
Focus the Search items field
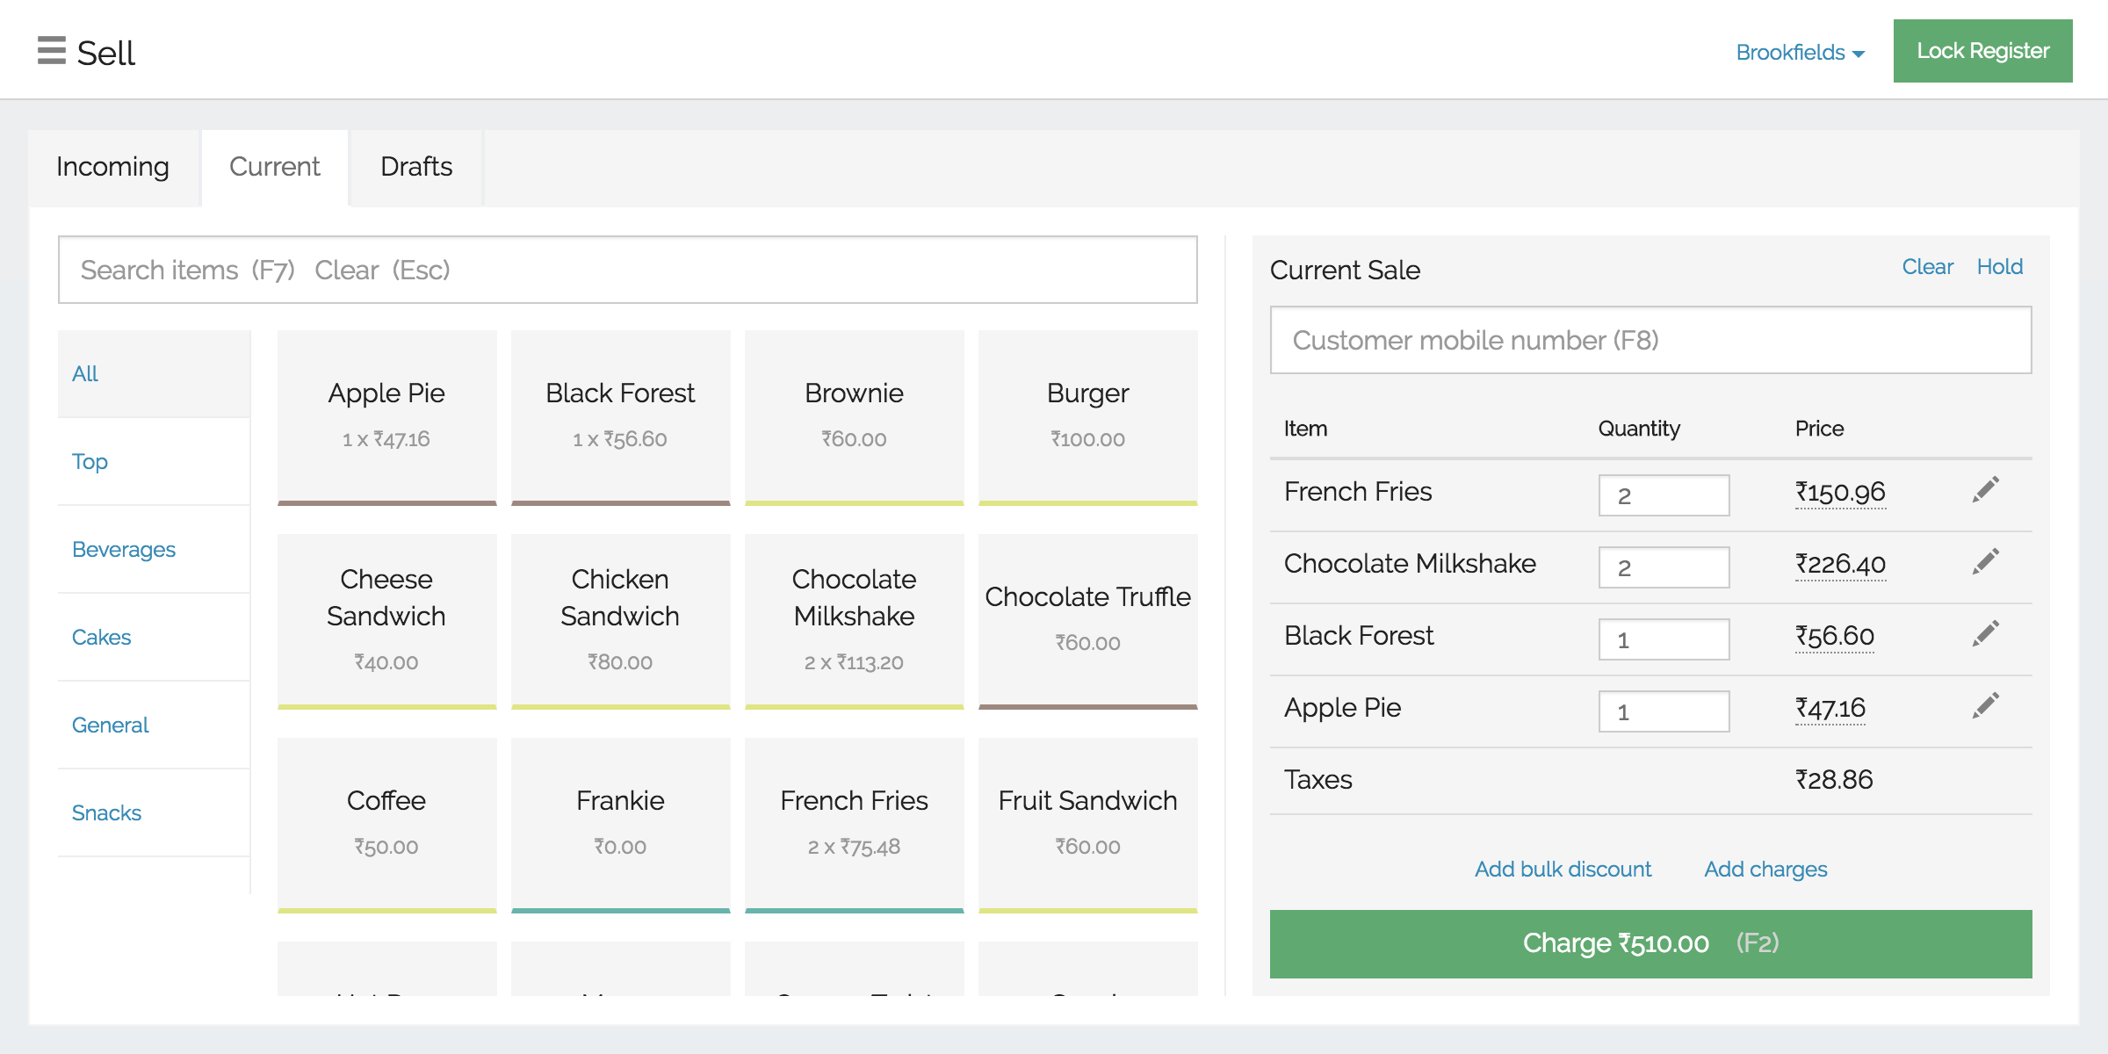click(x=627, y=270)
